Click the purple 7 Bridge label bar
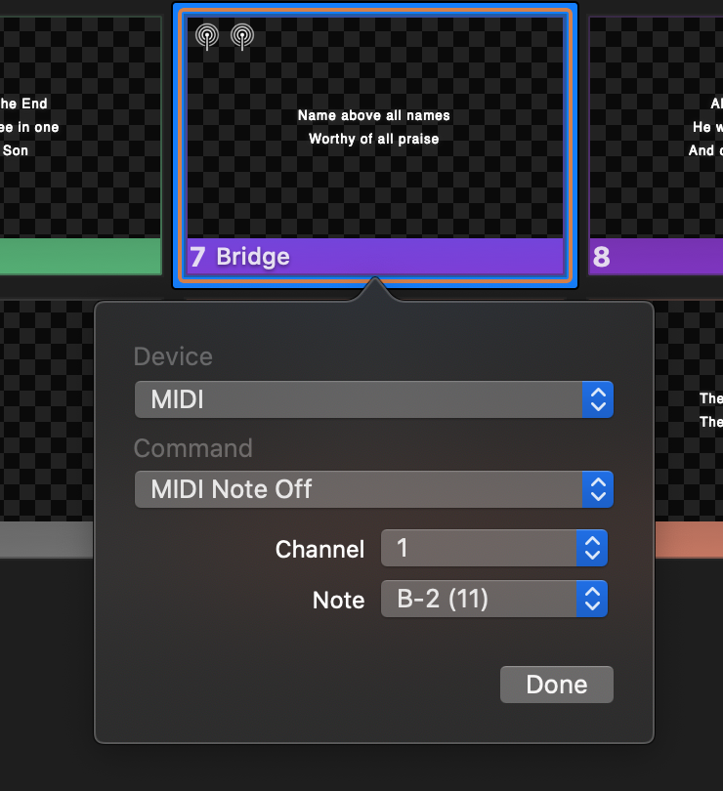723x791 pixels. pyautogui.click(x=374, y=256)
